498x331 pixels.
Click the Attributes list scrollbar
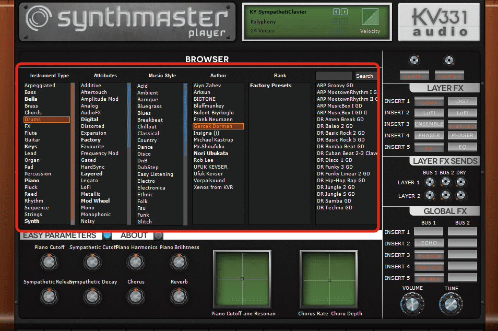pos(129,153)
